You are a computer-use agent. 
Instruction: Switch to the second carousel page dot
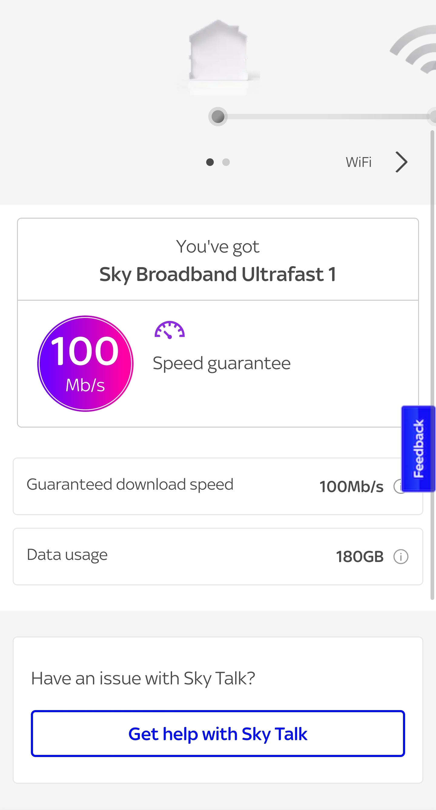pos(226,162)
